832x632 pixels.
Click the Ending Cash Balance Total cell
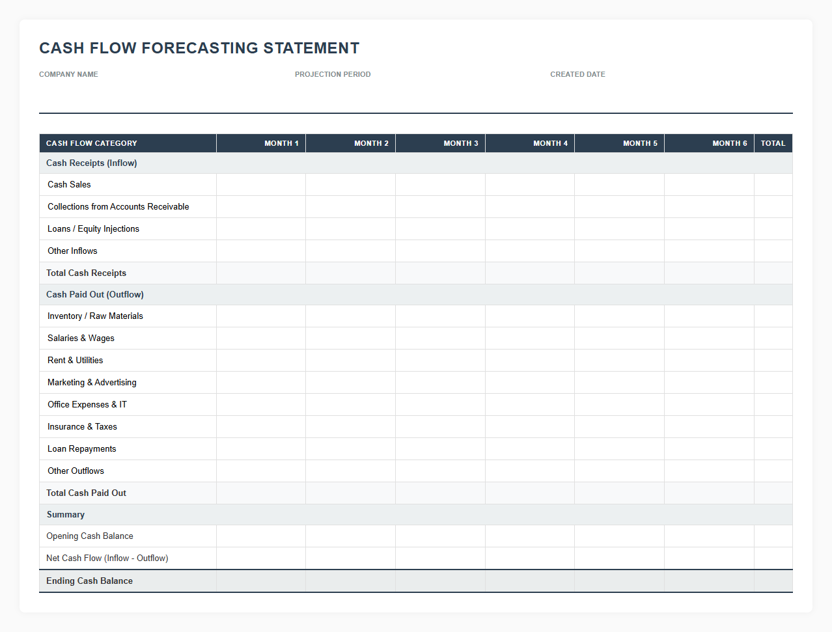coord(773,581)
